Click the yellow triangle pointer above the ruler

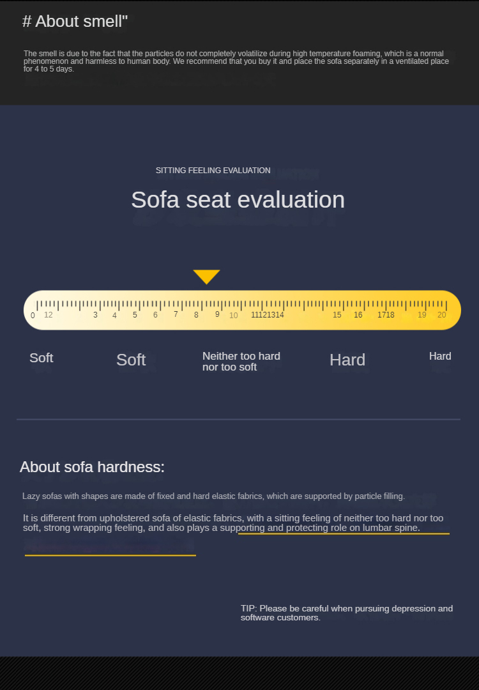[206, 277]
